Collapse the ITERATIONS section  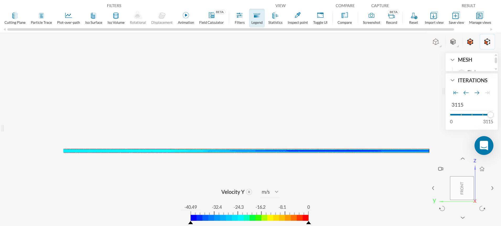click(452, 80)
